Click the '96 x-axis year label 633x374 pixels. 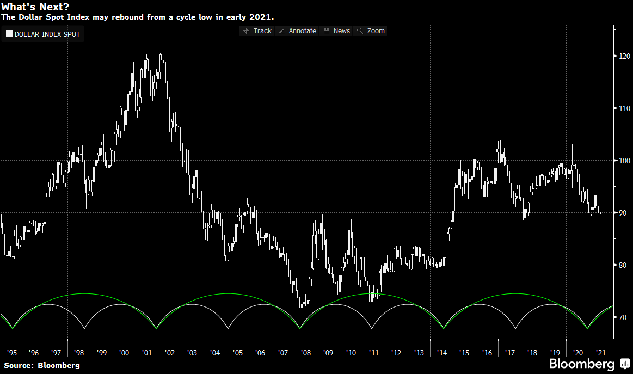(x=34, y=353)
